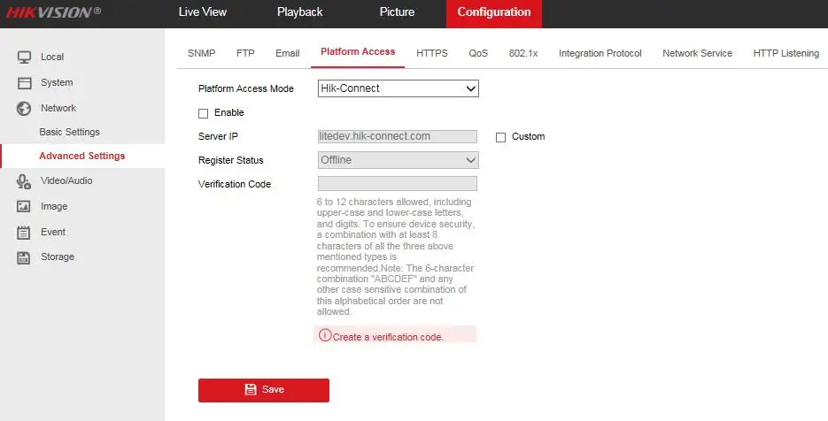Image resolution: width=828 pixels, height=421 pixels.
Task: Open the SNMP settings tab
Action: coord(201,53)
